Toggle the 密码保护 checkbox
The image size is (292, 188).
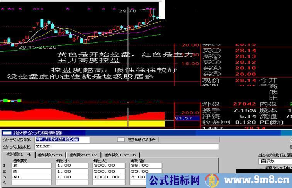coord(121,140)
